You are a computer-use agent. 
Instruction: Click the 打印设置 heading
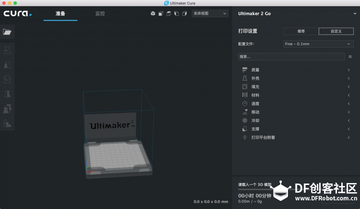point(248,31)
